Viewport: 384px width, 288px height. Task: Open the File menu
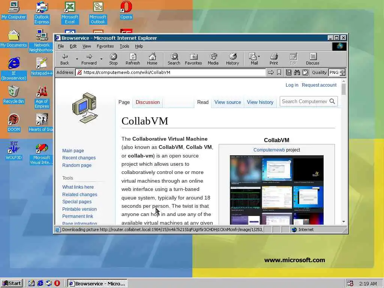61,46
